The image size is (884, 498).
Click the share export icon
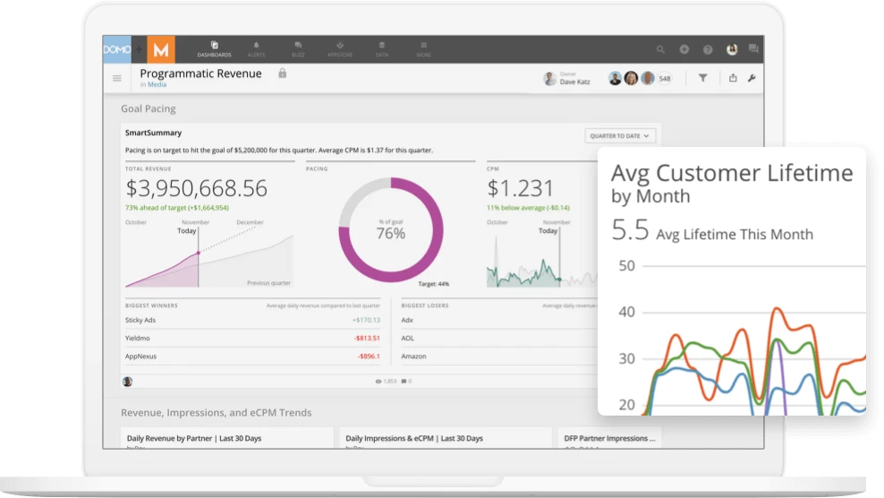(733, 78)
